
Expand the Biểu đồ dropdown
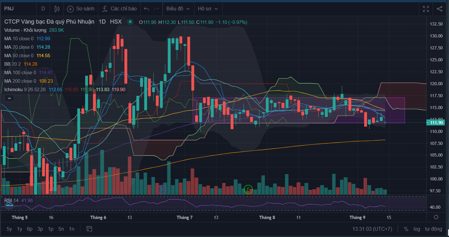pyautogui.click(x=178, y=9)
